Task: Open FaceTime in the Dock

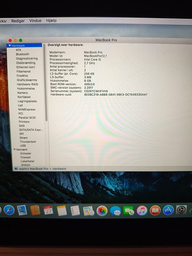Action: click(x=128, y=211)
